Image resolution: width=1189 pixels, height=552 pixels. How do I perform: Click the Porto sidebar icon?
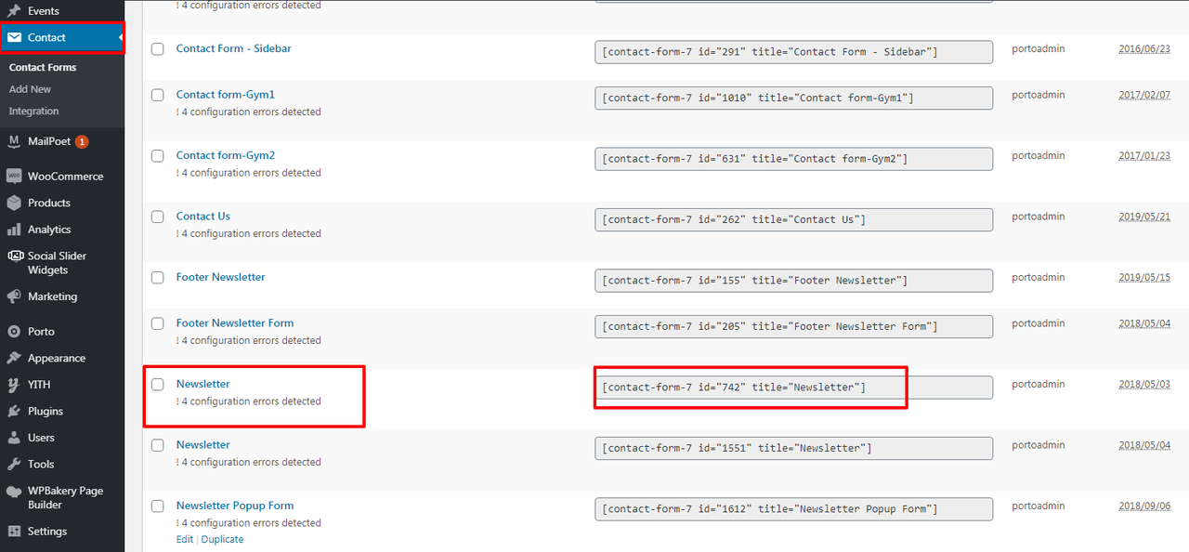click(x=14, y=332)
